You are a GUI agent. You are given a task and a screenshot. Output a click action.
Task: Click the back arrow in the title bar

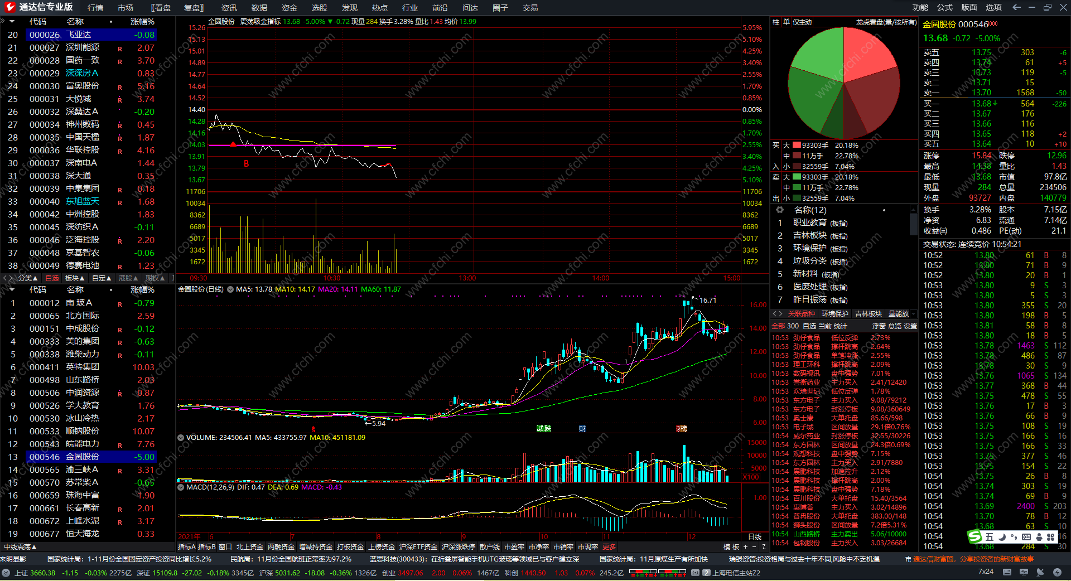point(1016,7)
